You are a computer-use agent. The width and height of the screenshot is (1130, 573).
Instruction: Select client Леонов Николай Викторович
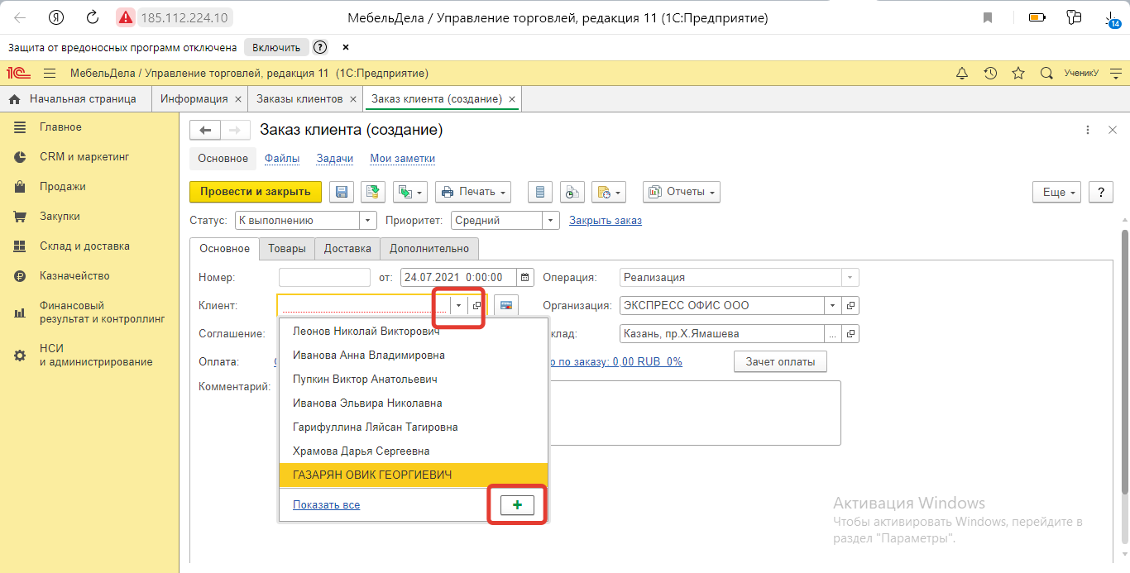click(x=414, y=332)
